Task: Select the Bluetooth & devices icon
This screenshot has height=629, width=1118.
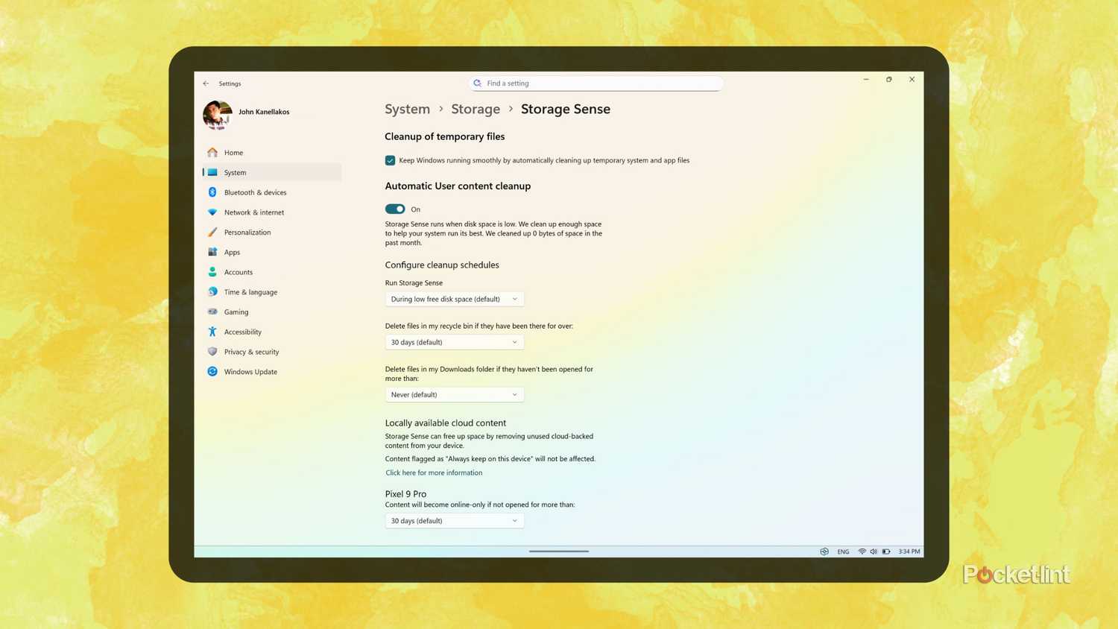Action: [213, 192]
